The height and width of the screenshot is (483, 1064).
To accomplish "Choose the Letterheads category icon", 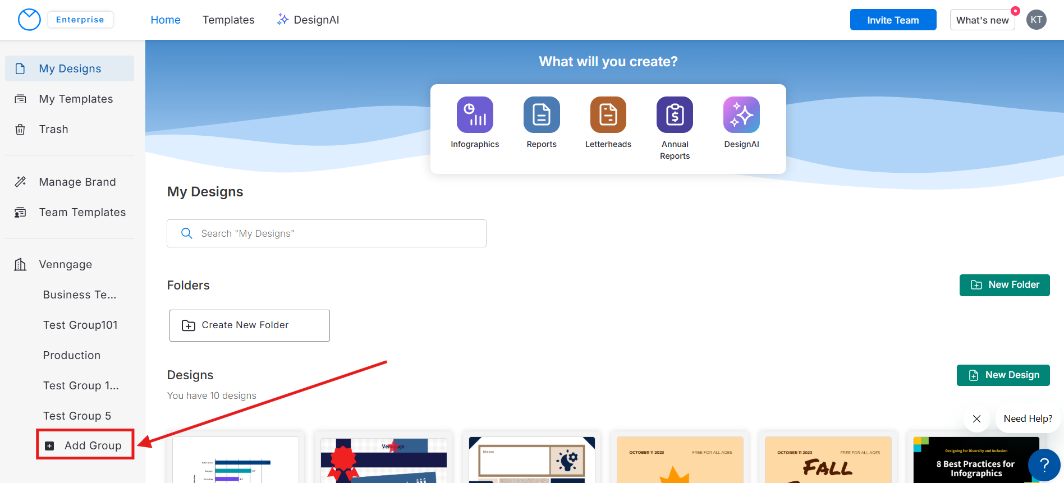I will click(x=608, y=115).
